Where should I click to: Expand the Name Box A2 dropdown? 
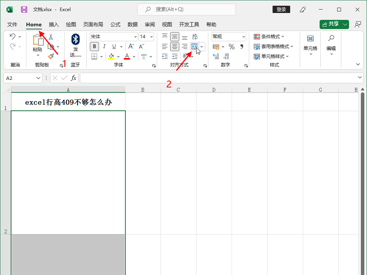pyautogui.click(x=38, y=78)
